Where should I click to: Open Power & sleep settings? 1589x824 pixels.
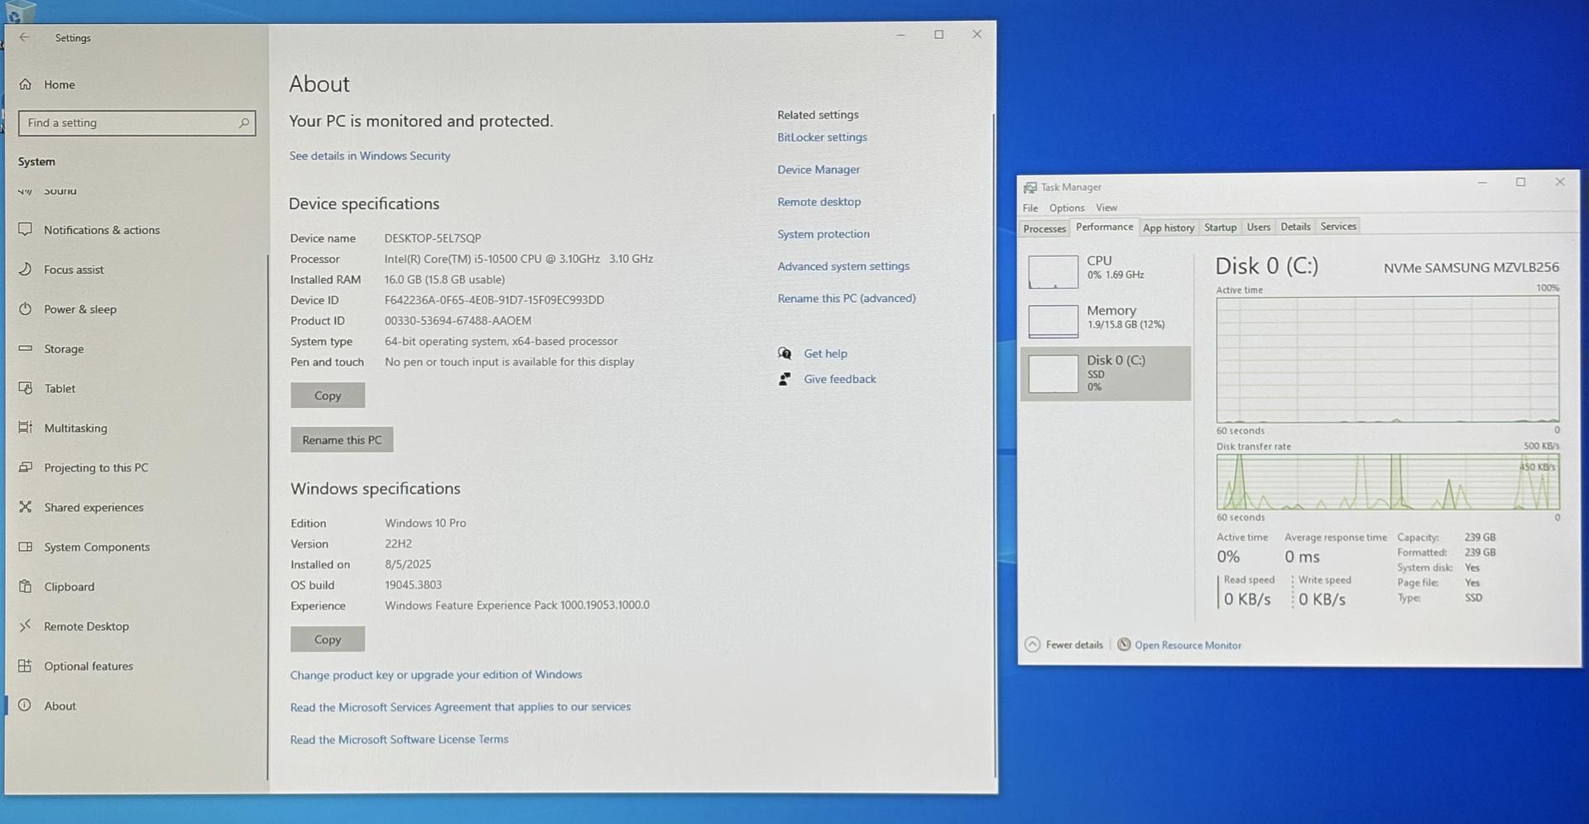pyautogui.click(x=79, y=309)
